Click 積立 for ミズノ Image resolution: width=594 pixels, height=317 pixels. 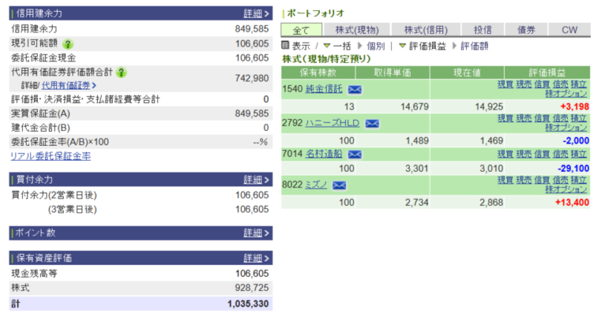579,180
